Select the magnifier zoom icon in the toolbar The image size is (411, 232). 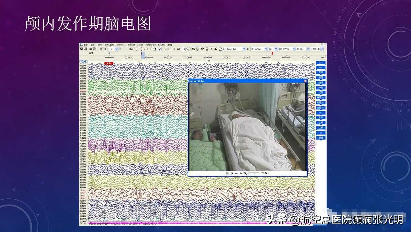pos(188,49)
